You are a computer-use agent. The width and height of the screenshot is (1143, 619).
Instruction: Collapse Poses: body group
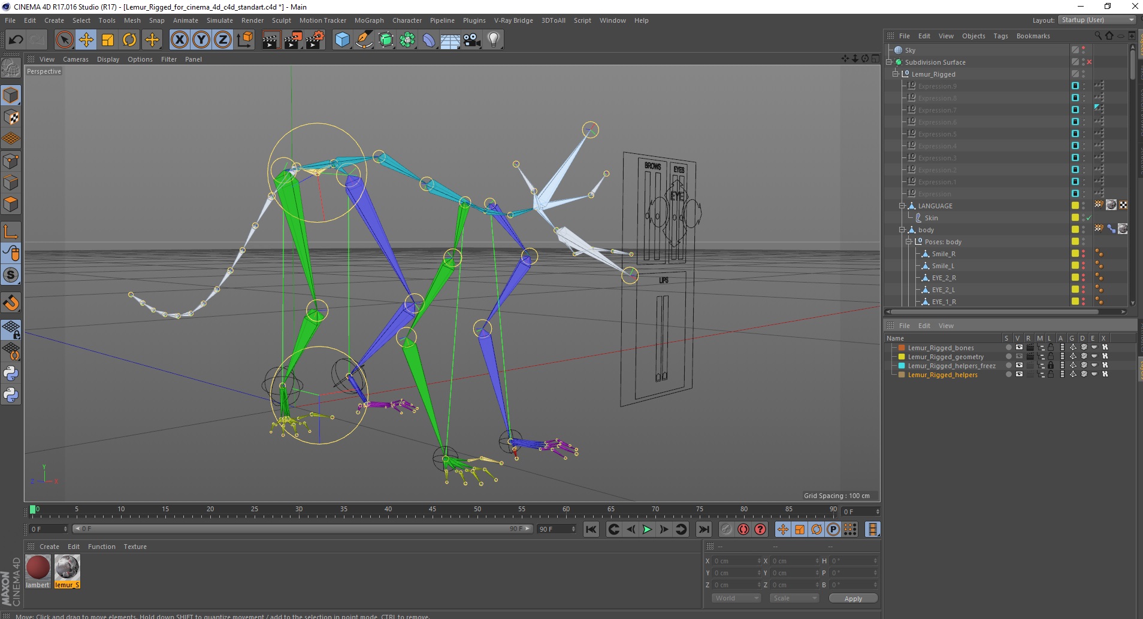[909, 242]
